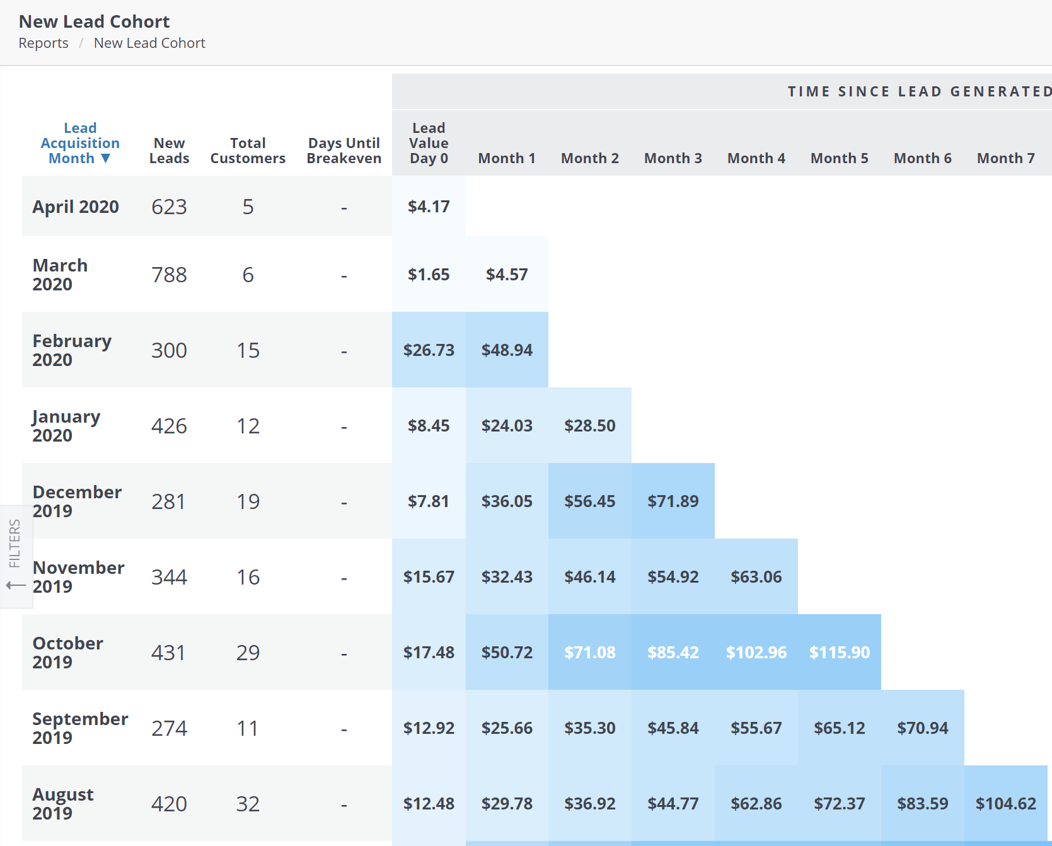1052x846 pixels.
Task: Select the Lead Value Day 0 header
Action: click(429, 144)
